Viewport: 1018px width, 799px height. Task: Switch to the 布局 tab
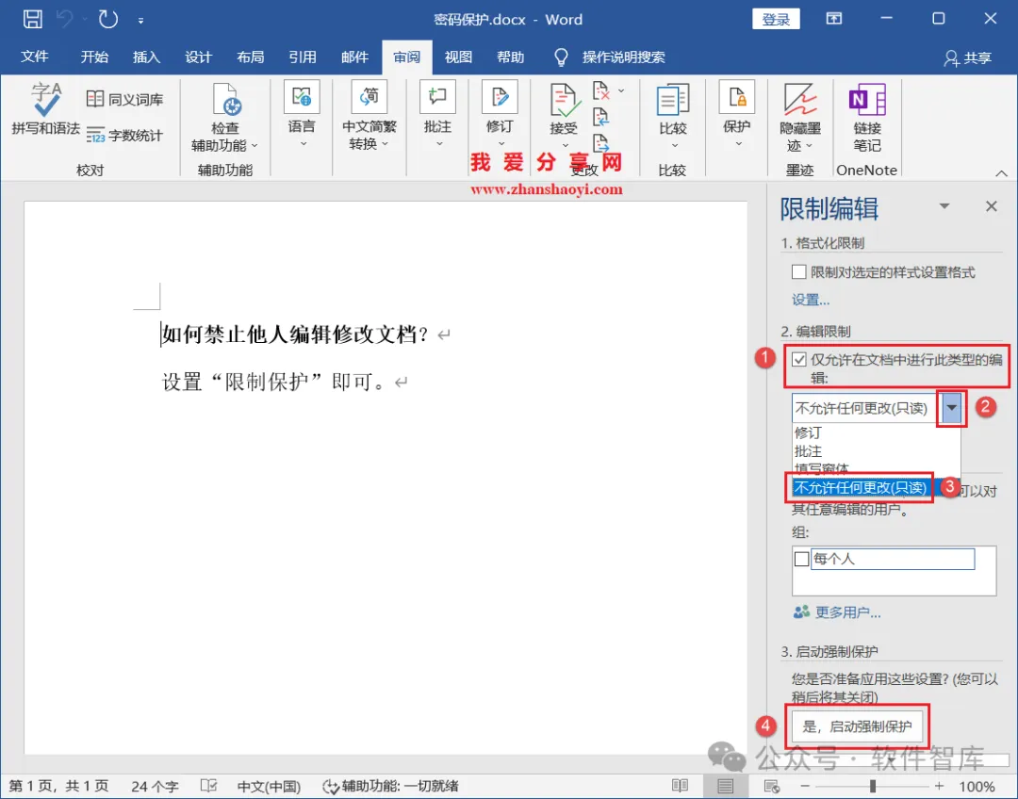coord(250,57)
